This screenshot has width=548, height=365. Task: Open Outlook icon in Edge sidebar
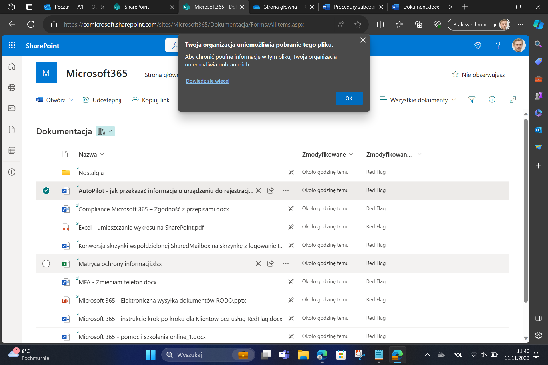tap(538, 130)
